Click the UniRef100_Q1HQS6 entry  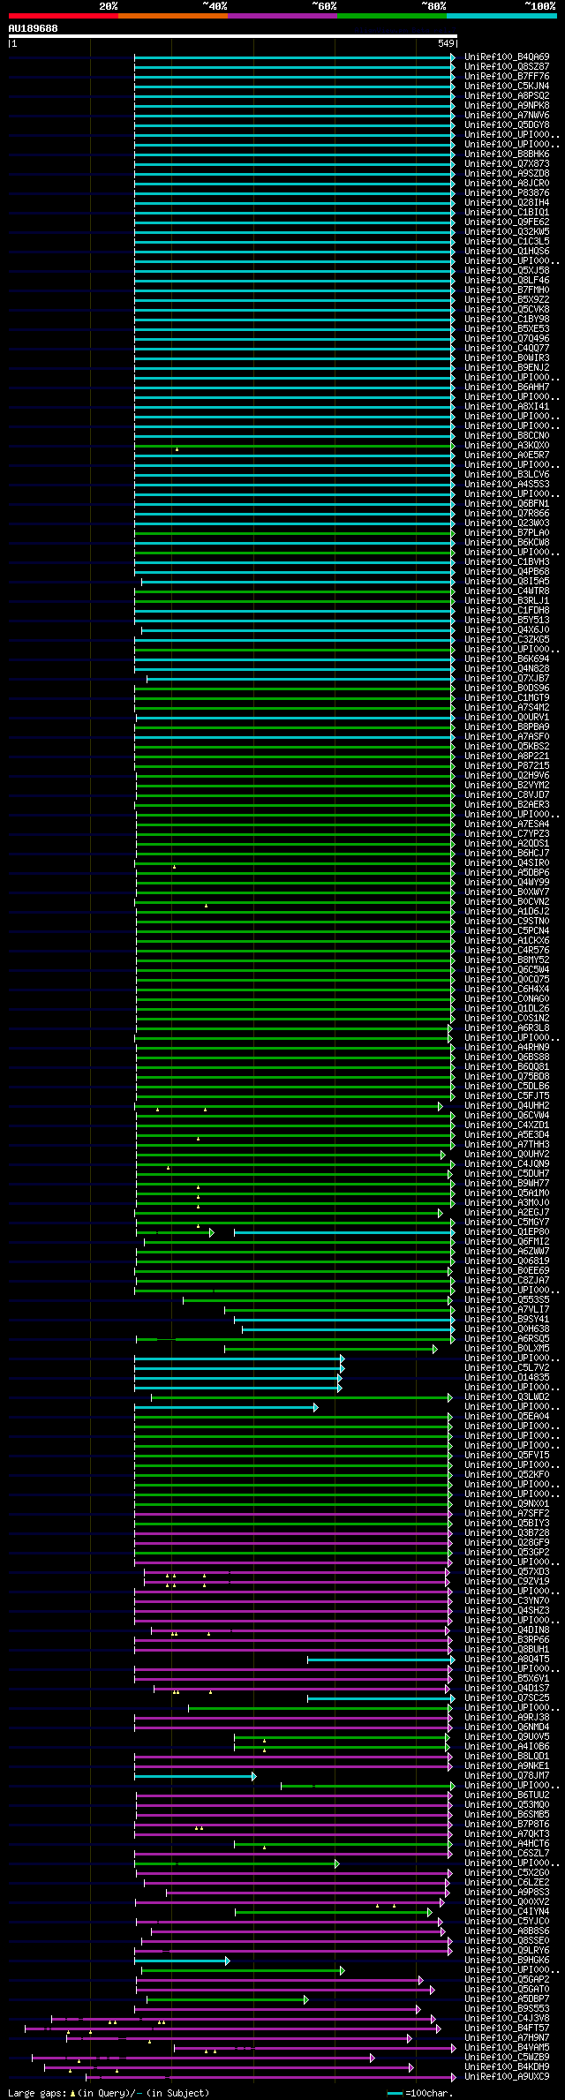tap(507, 252)
